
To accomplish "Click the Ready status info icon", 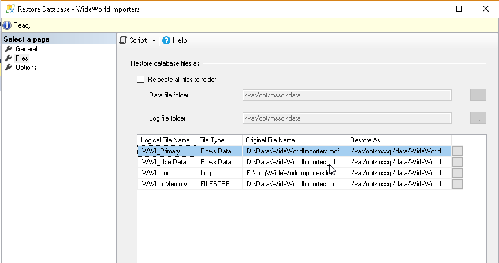I will coord(7,25).
